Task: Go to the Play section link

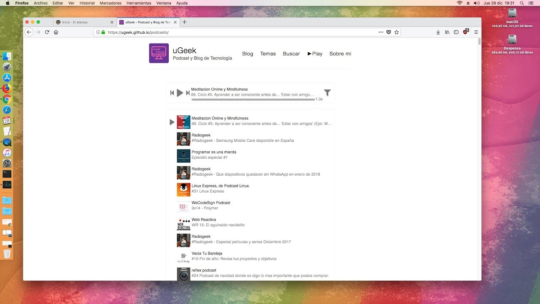Action: [x=315, y=54]
